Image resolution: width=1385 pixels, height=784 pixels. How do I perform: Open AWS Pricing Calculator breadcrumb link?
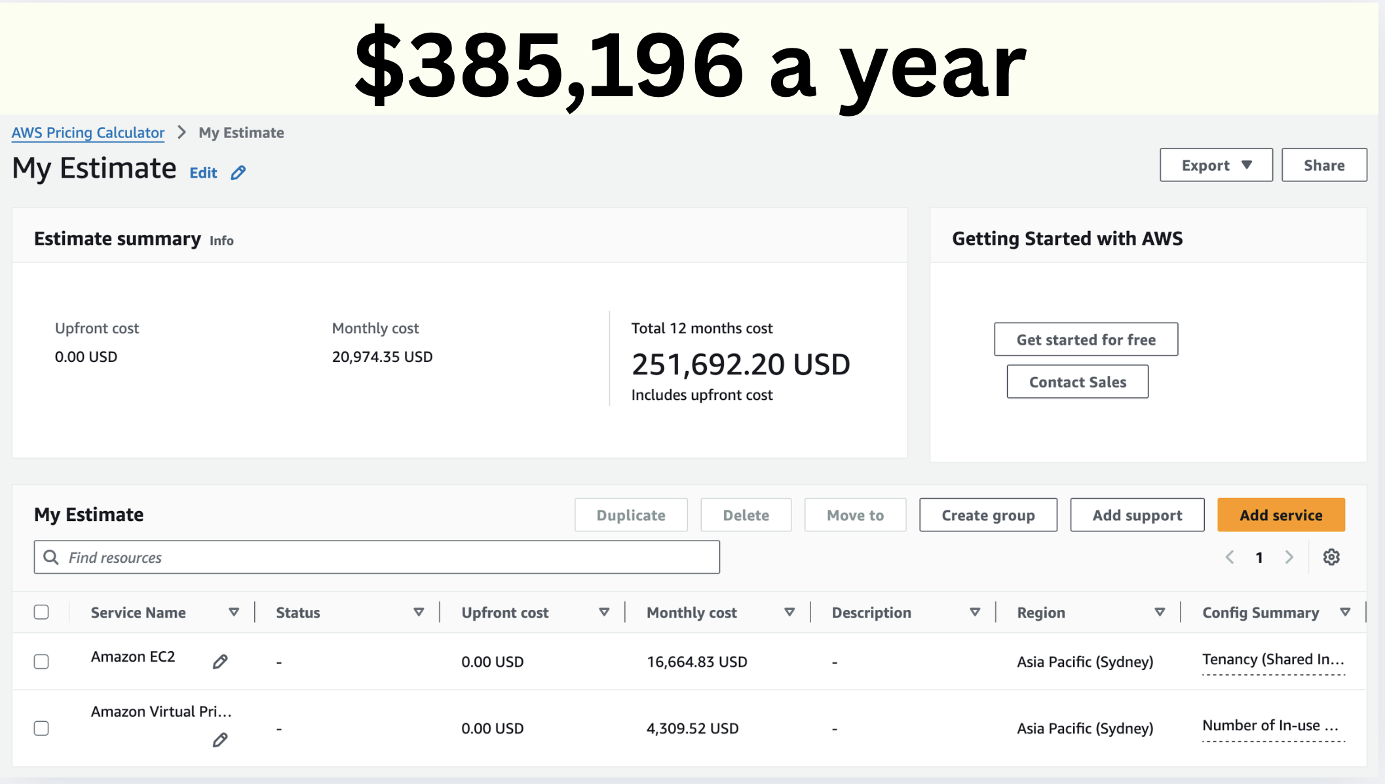pyautogui.click(x=88, y=133)
